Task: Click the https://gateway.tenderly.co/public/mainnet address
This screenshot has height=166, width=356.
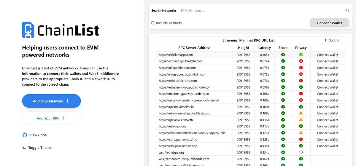Action: click(x=189, y=100)
